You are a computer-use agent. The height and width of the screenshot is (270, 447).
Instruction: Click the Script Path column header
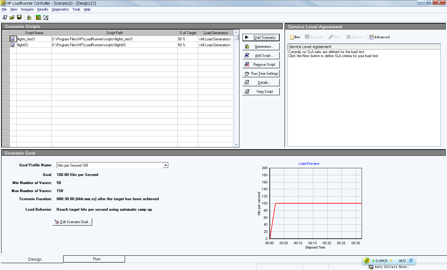[x=115, y=33]
